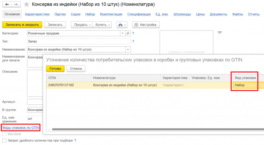Image resolution: width=264 pixels, height=145 pixels.
Task: Click the Наименование для печати field
Action: (35, 61)
